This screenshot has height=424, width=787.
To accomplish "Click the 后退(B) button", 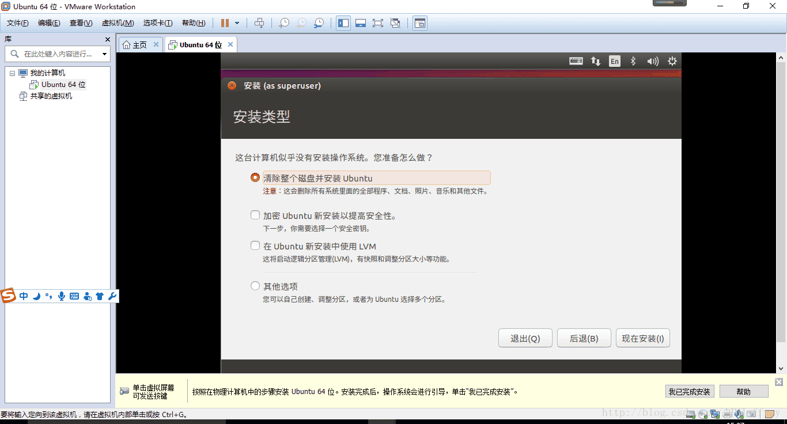I will coord(584,338).
